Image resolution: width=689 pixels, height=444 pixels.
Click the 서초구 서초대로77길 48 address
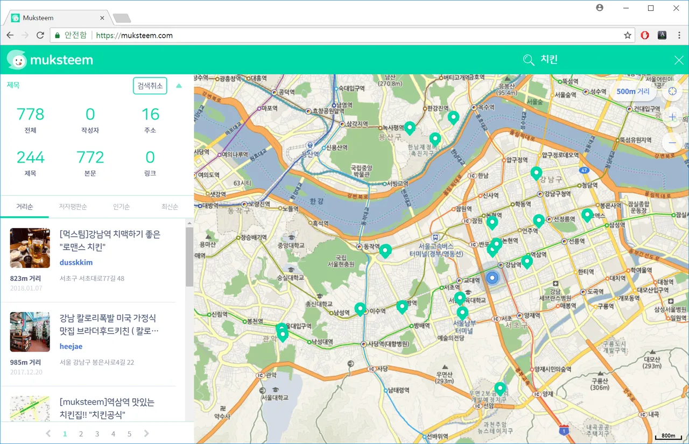click(92, 278)
